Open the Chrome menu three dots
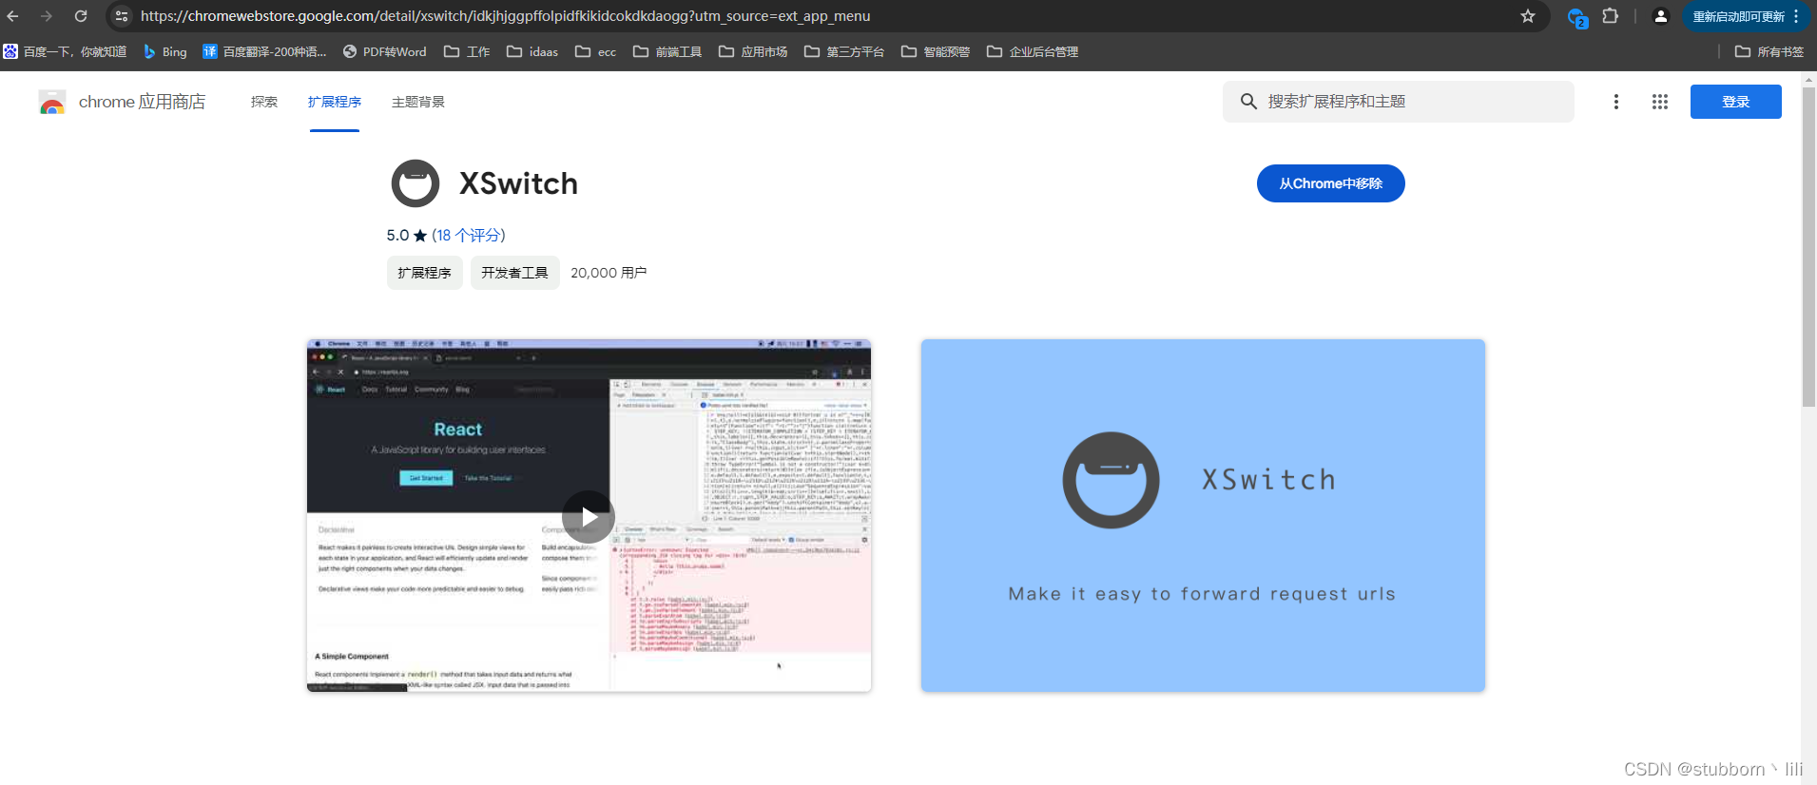The image size is (1817, 785). pos(1795,16)
